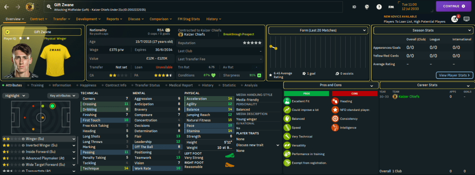Open the help question mark icon

click(379, 6)
